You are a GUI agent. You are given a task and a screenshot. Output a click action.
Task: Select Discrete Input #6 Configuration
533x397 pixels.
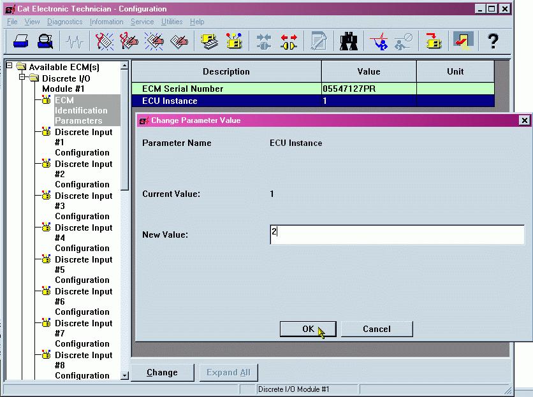pyautogui.click(x=82, y=301)
